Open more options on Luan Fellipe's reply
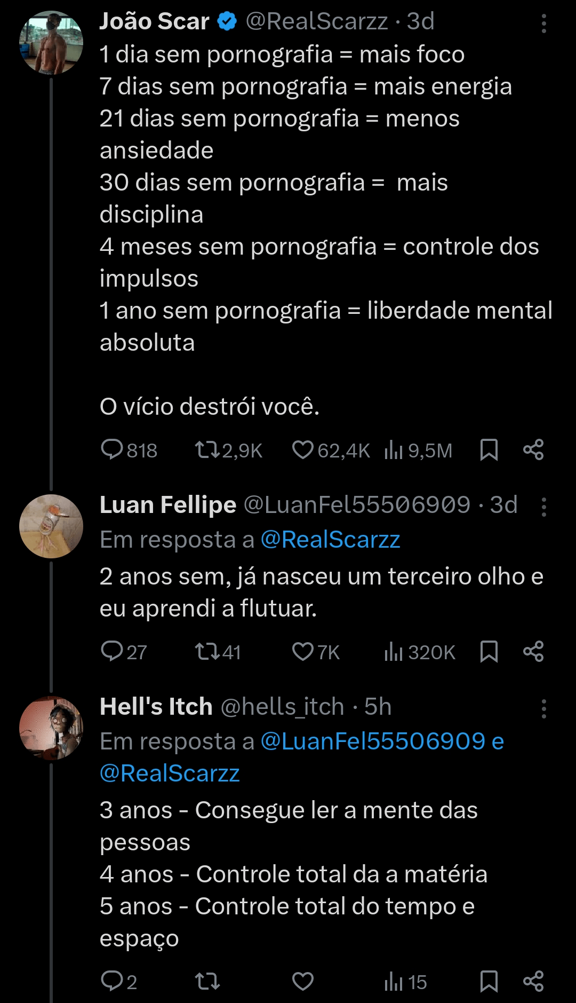Image resolution: width=576 pixels, height=1003 pixels. [543, 507]
